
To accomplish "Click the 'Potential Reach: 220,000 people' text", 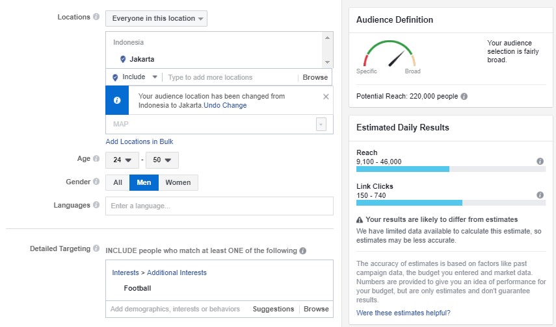I will pyautogui.click(x=407, y=96).
